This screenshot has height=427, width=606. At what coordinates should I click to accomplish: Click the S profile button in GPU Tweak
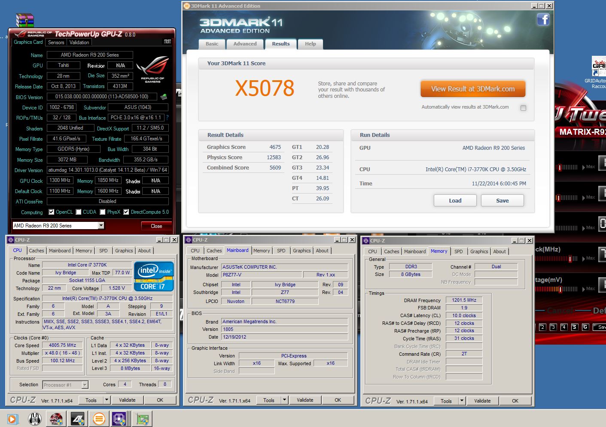pyautogui.click(x=574, y=327)
